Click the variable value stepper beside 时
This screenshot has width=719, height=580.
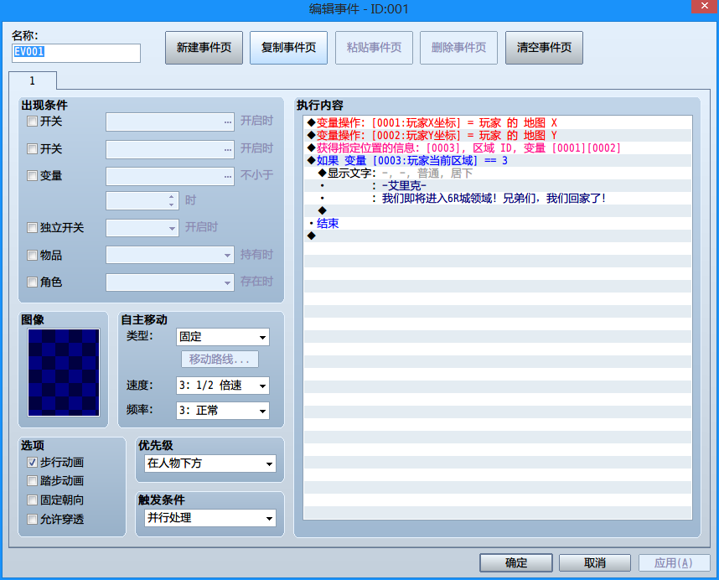coord(171,200)
